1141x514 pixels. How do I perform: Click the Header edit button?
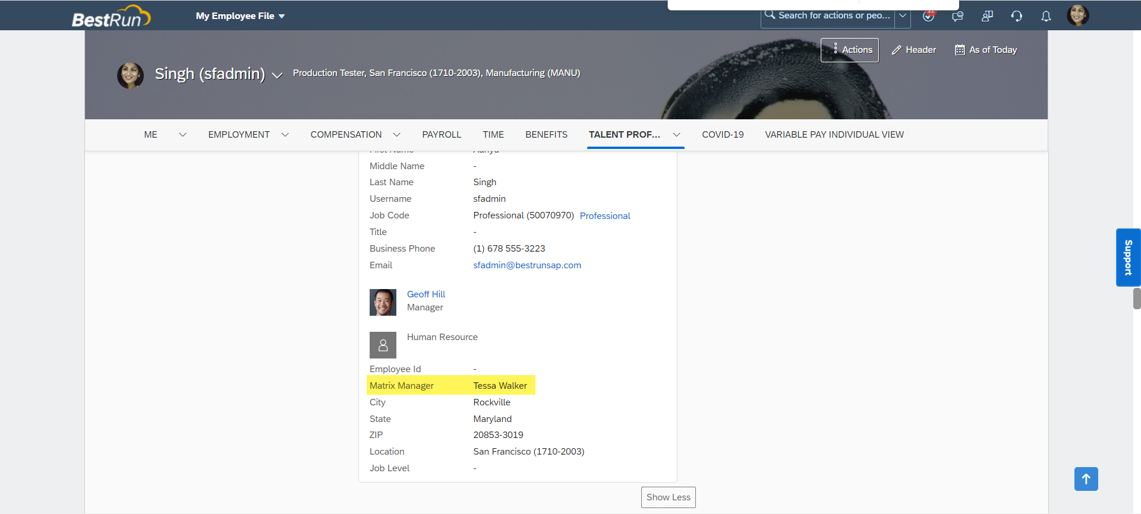914,50
